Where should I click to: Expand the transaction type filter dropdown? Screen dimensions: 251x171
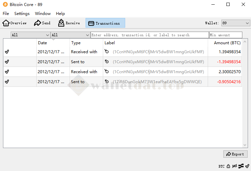coord(70,35)
